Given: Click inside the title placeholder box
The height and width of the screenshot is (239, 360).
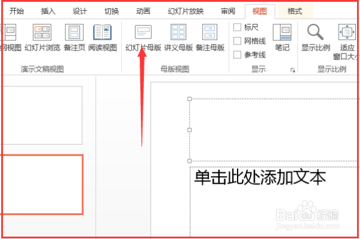Looking at the screenshot, I should (x=273, y=130).
